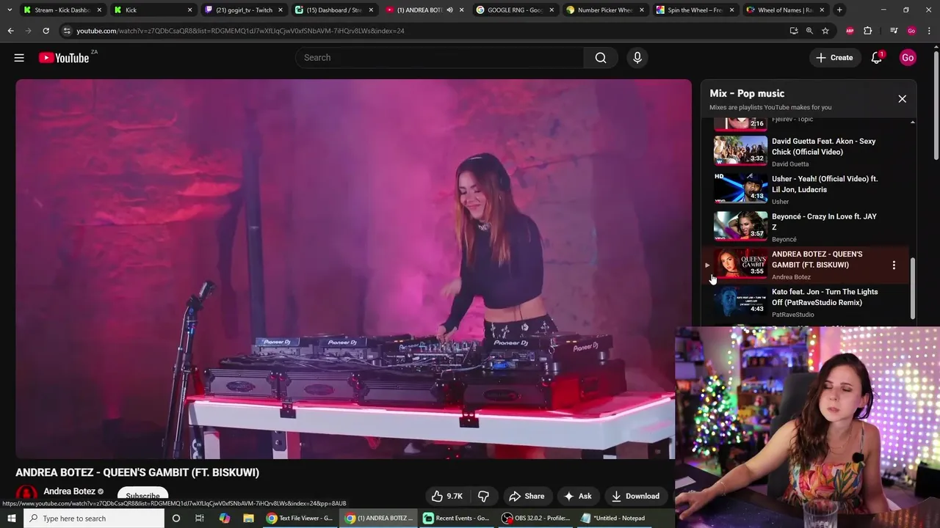Open options for ANDREA BOTEZ playlist item

894,265
